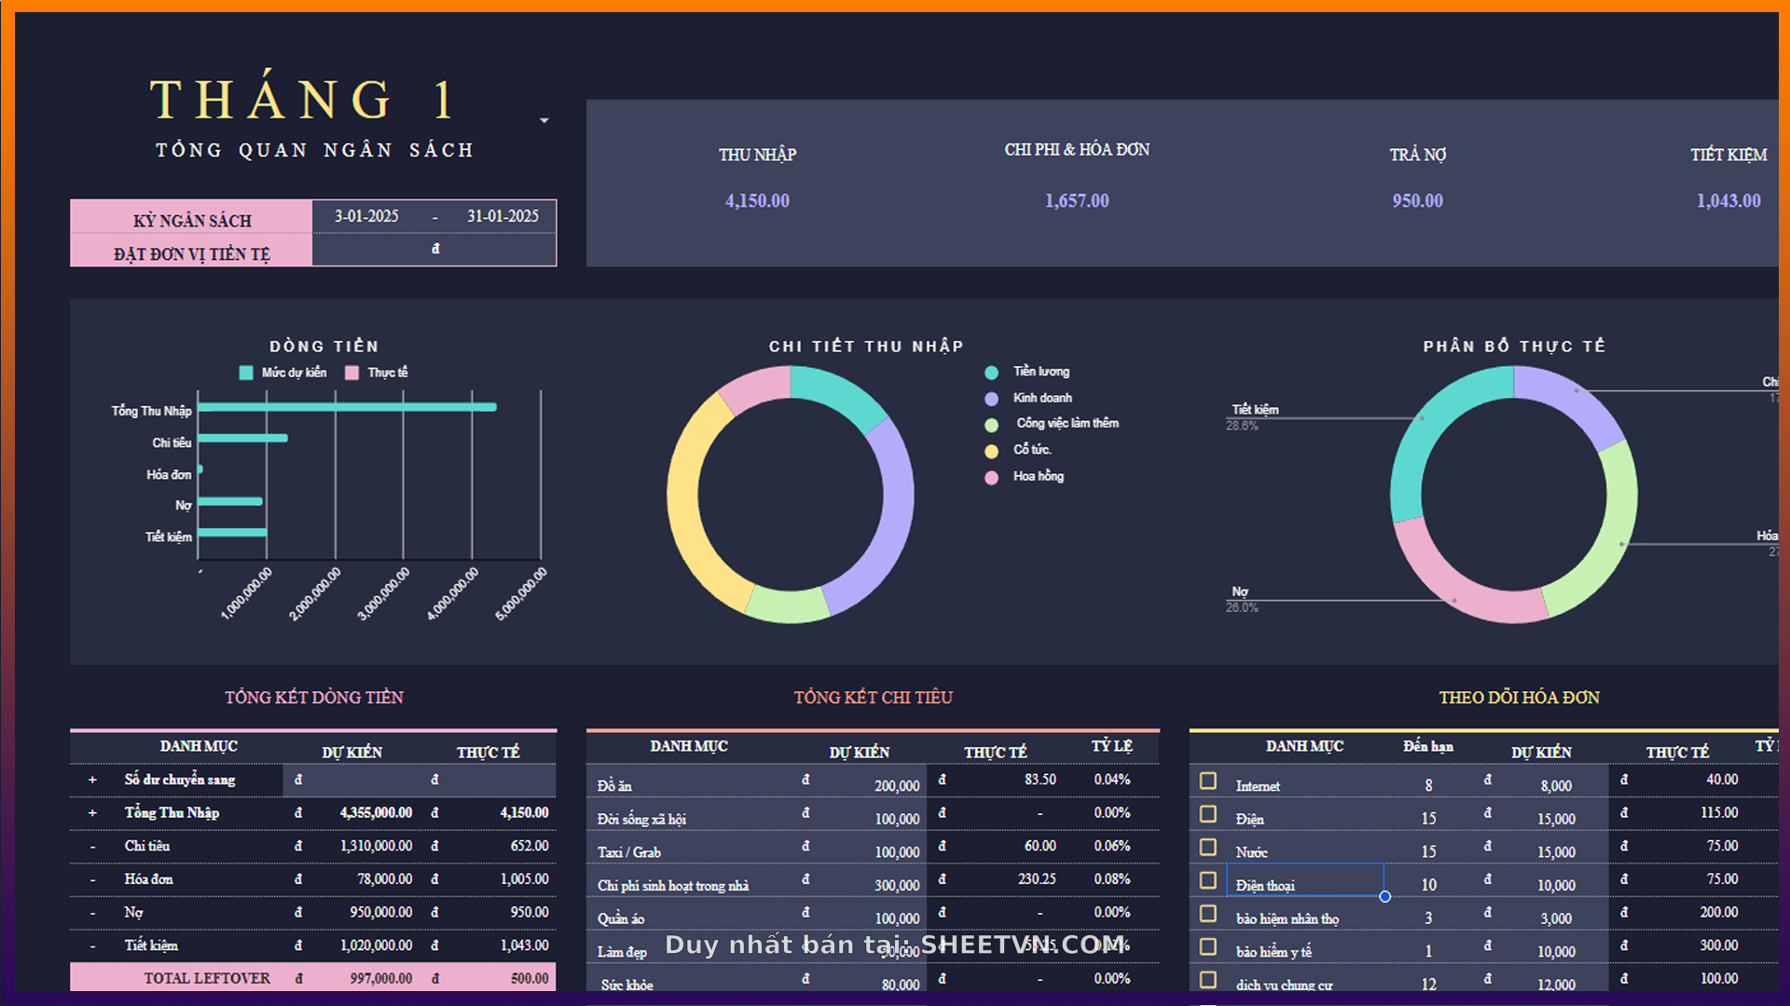The height and width of the screenshot is (1006, 1790).
Task: Click the Hoa hồng legend dot
Action: coord(992,477)
